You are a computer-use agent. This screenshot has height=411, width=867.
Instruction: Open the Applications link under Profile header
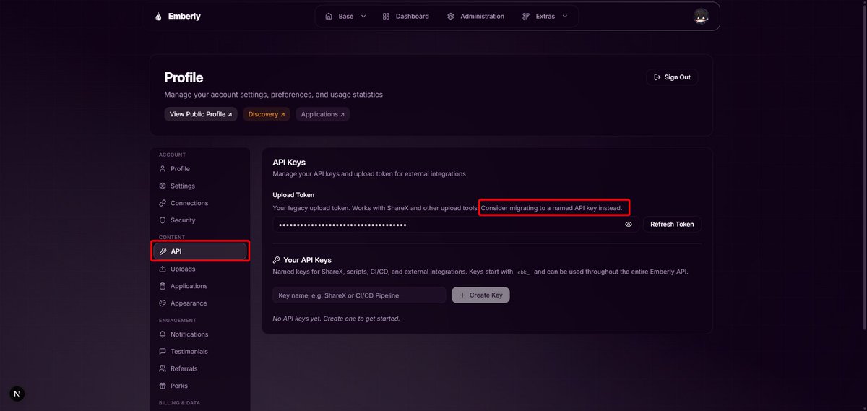pos(323,114)
